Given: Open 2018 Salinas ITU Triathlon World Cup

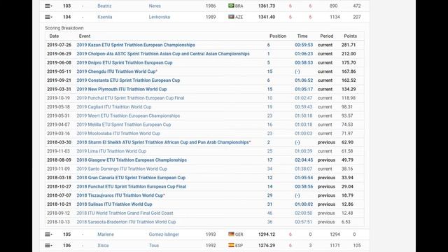Looking at the screenshot, I should [x=114, y=204].
